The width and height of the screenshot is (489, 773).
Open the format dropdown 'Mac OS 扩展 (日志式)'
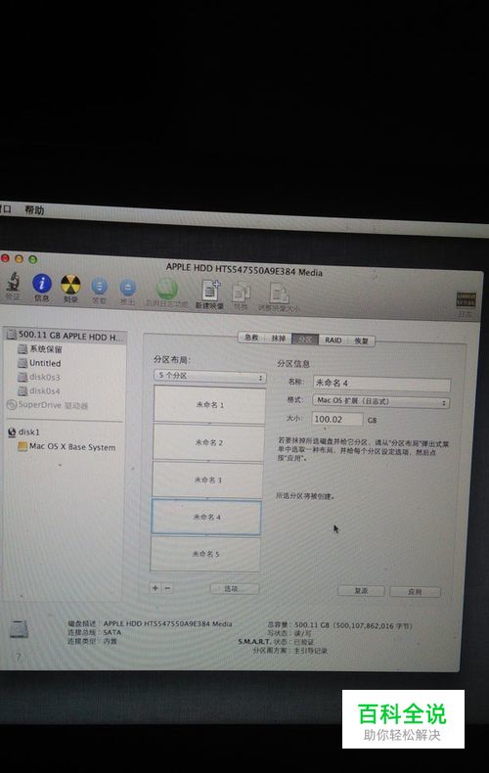pos(381,401)
